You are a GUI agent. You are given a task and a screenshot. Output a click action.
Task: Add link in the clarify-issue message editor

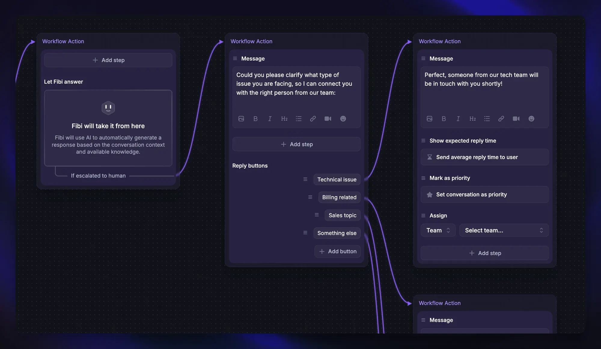click(x=313, y=119)
